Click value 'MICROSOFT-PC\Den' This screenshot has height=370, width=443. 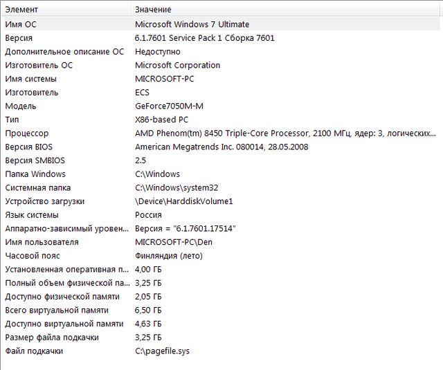pos(174,242)
